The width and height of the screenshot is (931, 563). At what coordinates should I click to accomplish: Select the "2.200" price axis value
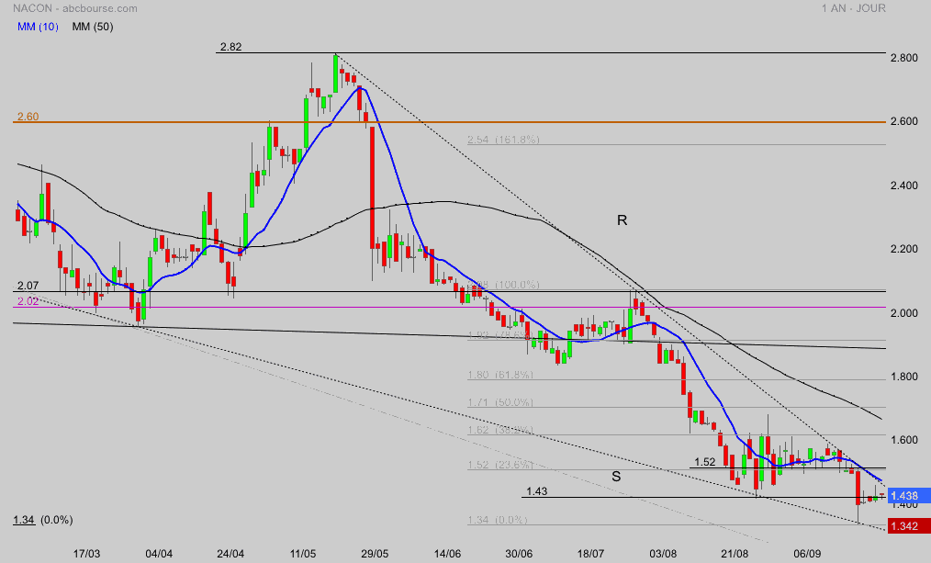pos(904,249)
